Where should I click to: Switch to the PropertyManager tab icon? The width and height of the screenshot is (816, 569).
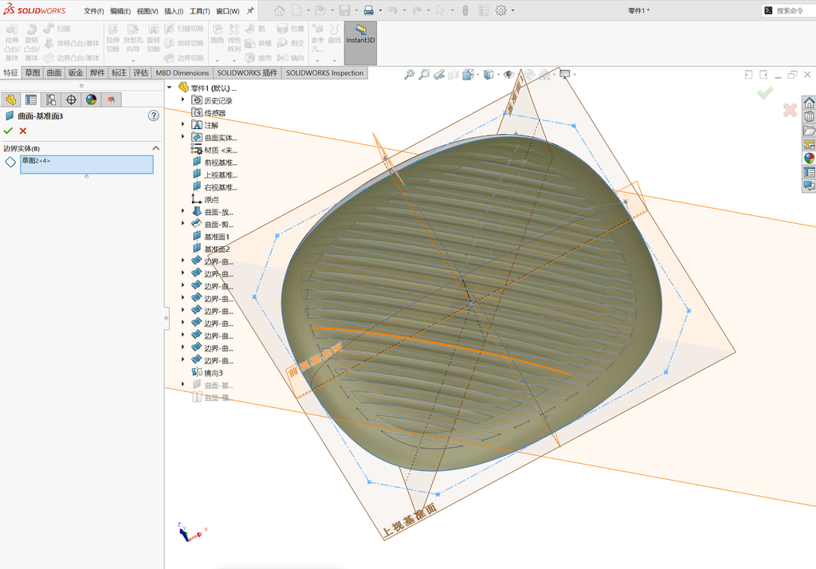[x=31, y=100]
